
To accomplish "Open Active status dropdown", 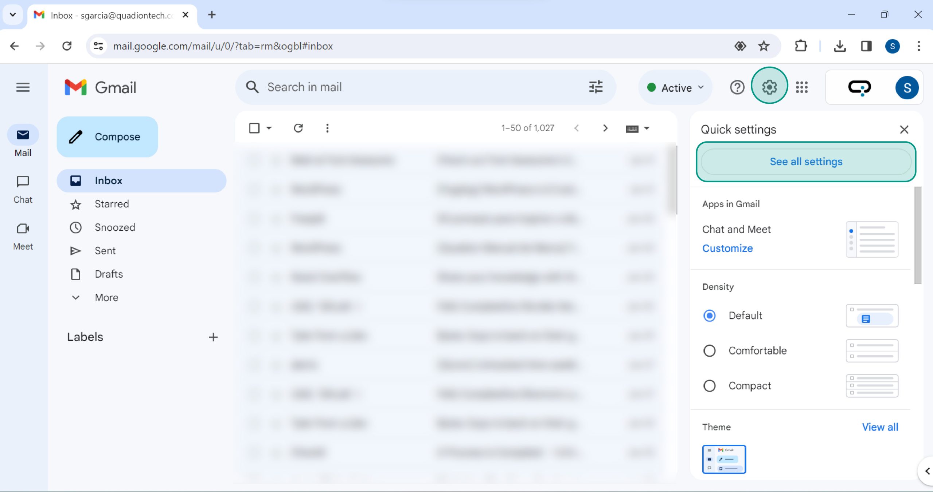I will [x=675, y=88].
